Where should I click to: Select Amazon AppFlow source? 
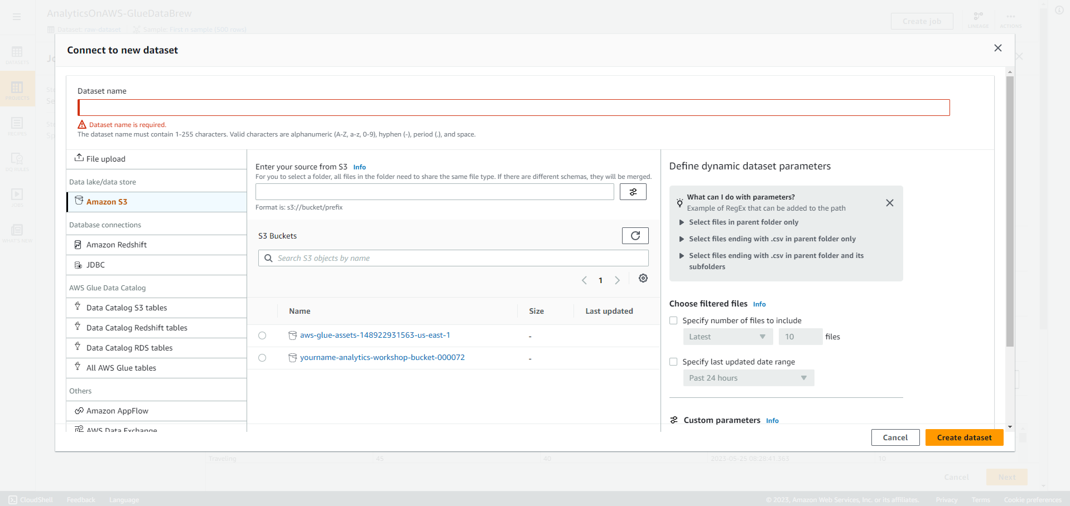coord(156,411)
